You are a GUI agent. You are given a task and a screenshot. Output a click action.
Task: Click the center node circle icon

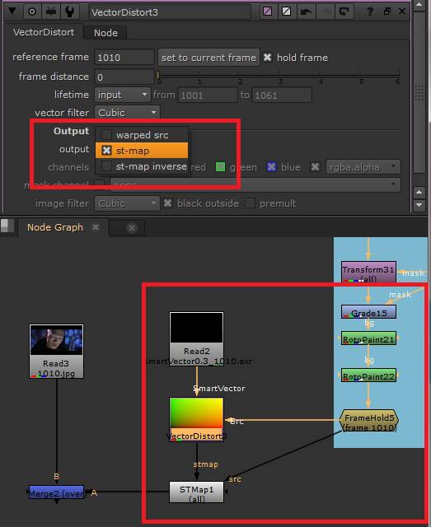coord(32,12)
